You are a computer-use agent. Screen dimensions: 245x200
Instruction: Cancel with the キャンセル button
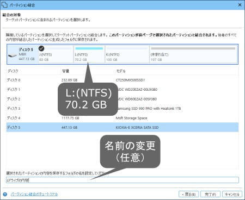pyautogui.click(x=232, y=194)
